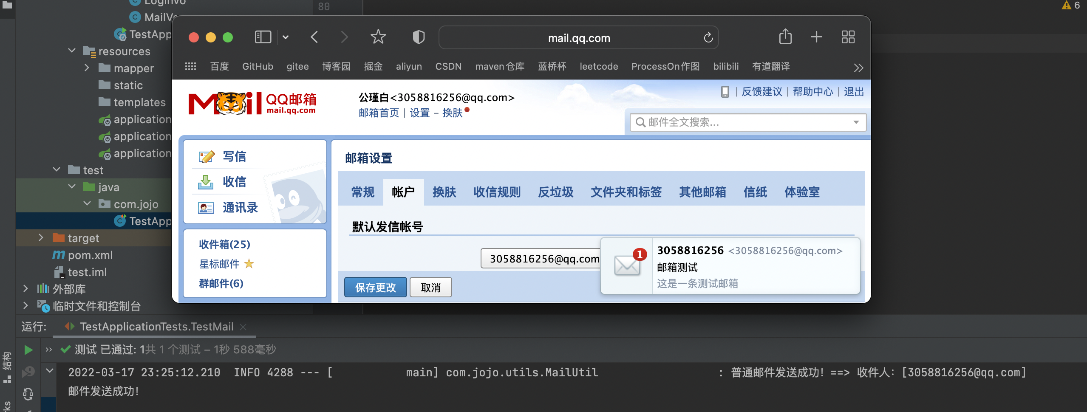Expand the 外部库 node
This screenshot has height=412, width=1087.
coord(25,289)
